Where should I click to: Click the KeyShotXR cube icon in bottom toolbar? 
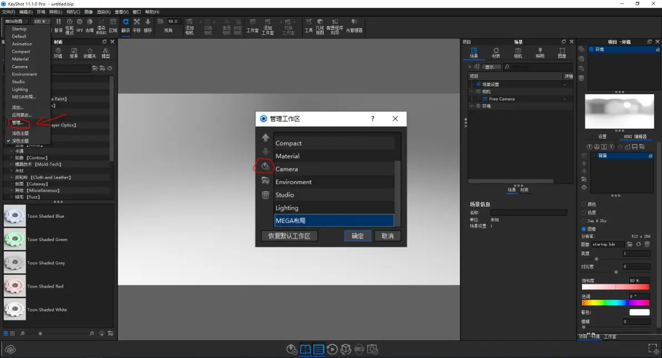[x=345, y=349]
